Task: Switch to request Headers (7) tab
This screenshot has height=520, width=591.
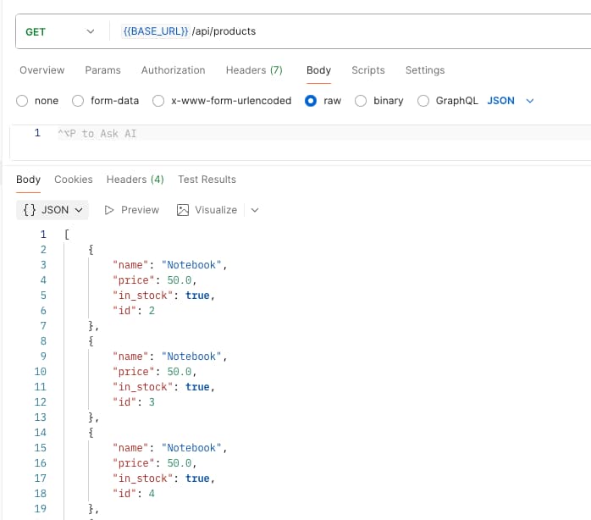Action: tap(254, 70)
